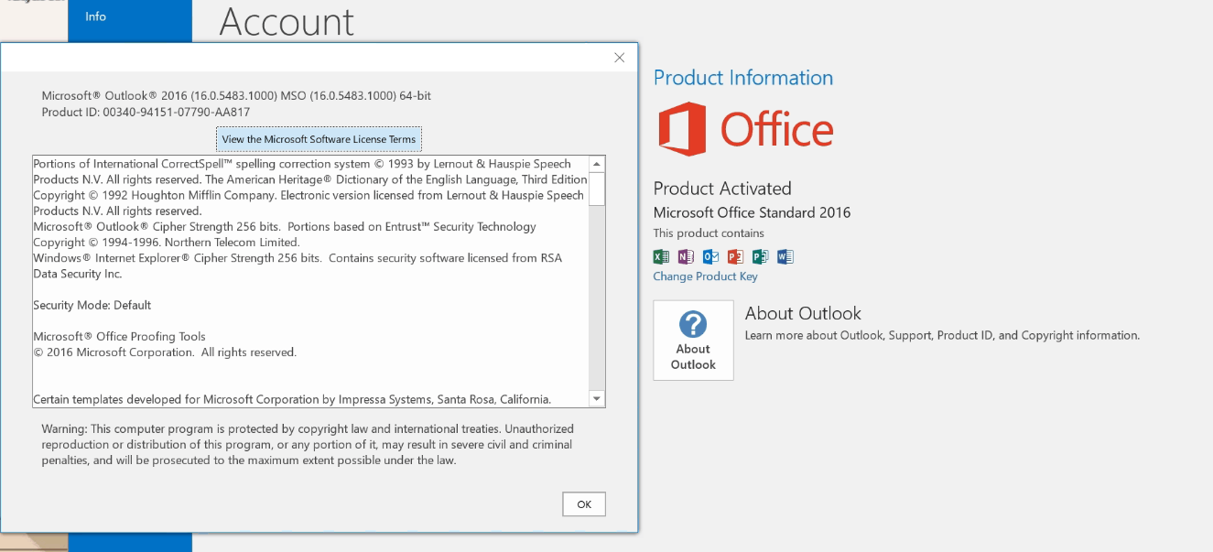Click the '© 2016 Microsoft Corporation' line

(165, 352)
